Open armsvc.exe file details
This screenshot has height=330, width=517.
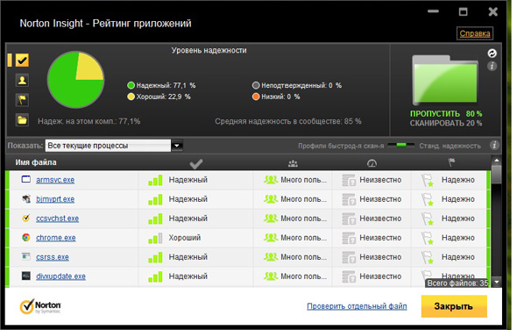pyautogui.click(x=55, y=180)
